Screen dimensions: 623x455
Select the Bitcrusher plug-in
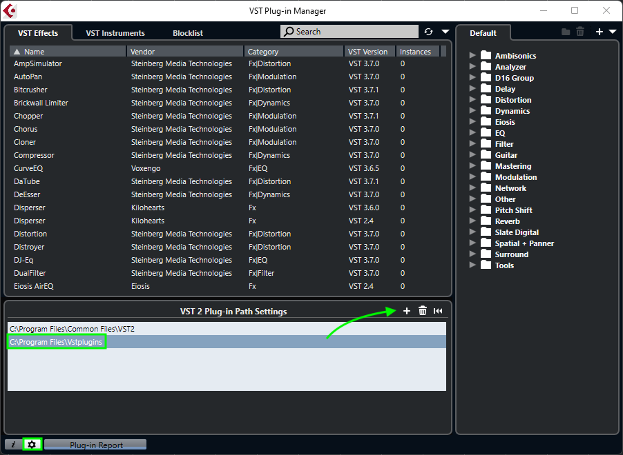[x=228, y=90]
